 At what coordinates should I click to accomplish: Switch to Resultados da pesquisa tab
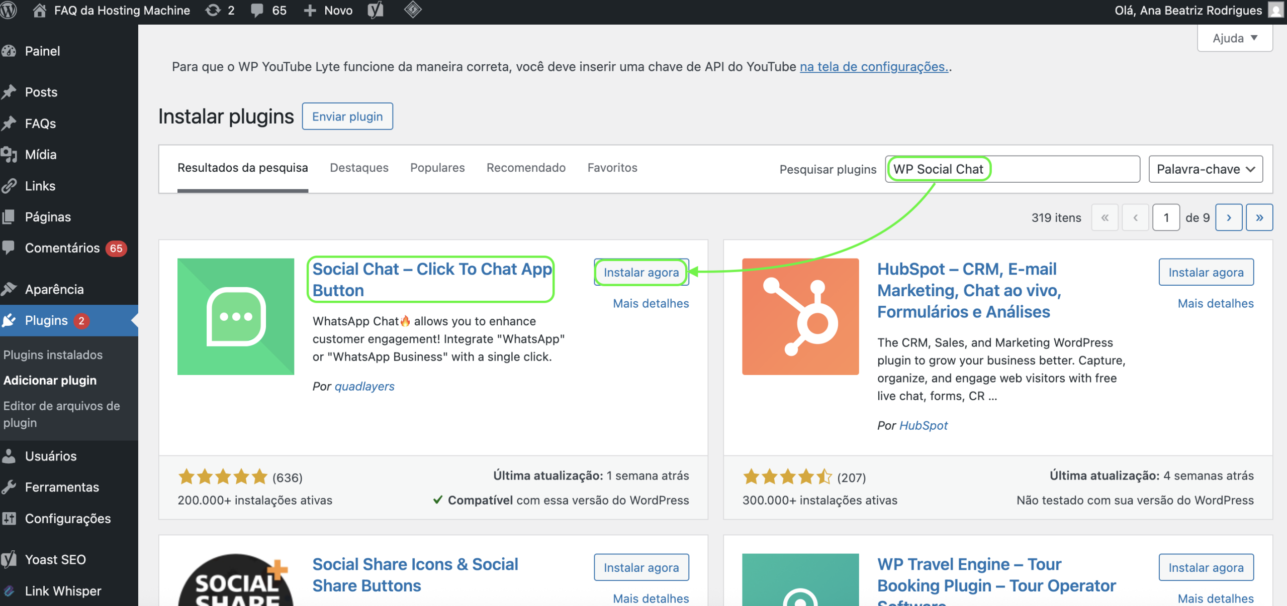pos(243,168)
